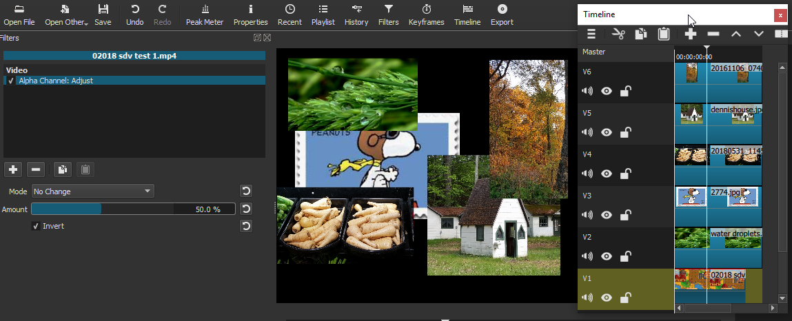Screen dimensions: 792x321
Task: Hide track V4 with eye icon
Action: 606,174
